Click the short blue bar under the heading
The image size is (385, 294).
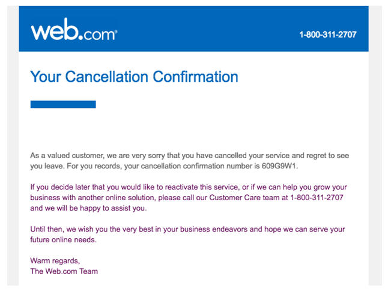(x=63, y=105)
